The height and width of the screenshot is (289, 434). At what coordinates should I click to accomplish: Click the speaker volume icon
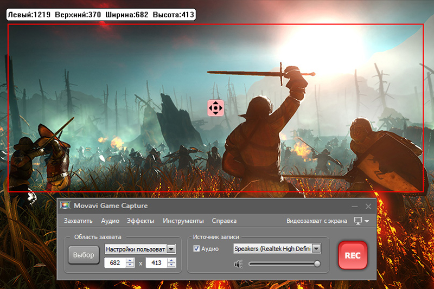[238, 264]
